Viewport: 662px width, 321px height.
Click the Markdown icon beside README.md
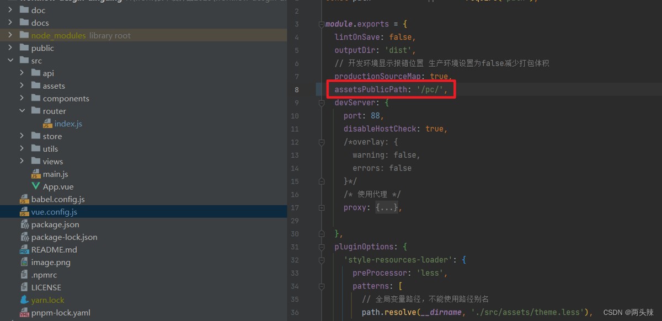(24, 250)
